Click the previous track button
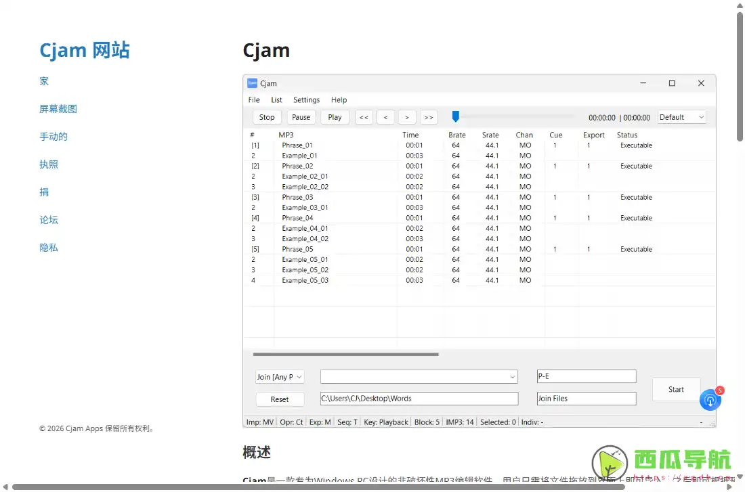745x492 pixels. tap(385, 117)
